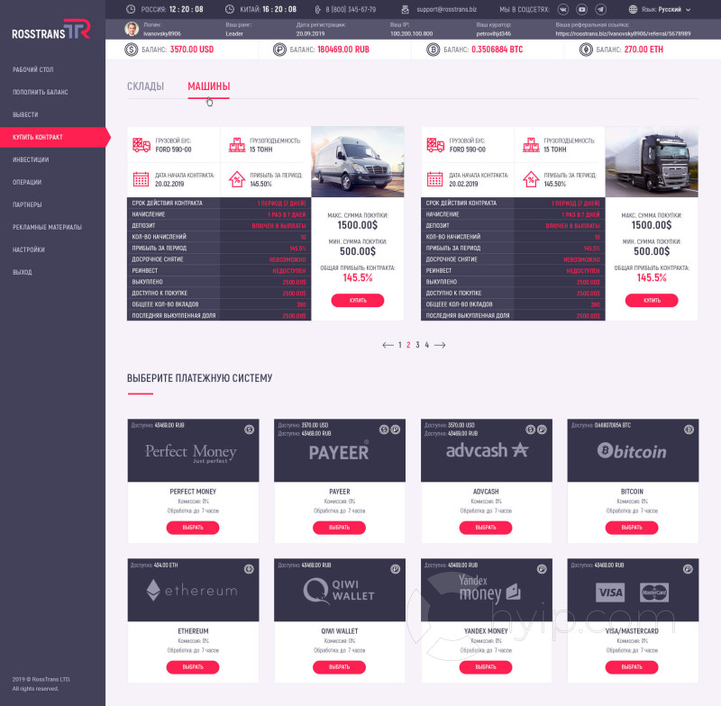Click the VISA card logo
Viewport: 721px width, 706px height.
[610, 593]
